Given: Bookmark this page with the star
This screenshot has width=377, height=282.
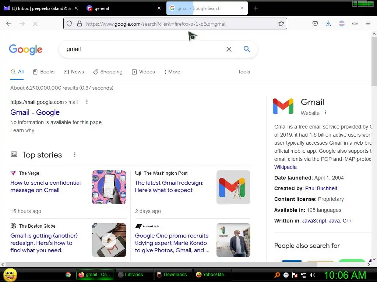Looking at the screenshot, I should tap(281, 24).
